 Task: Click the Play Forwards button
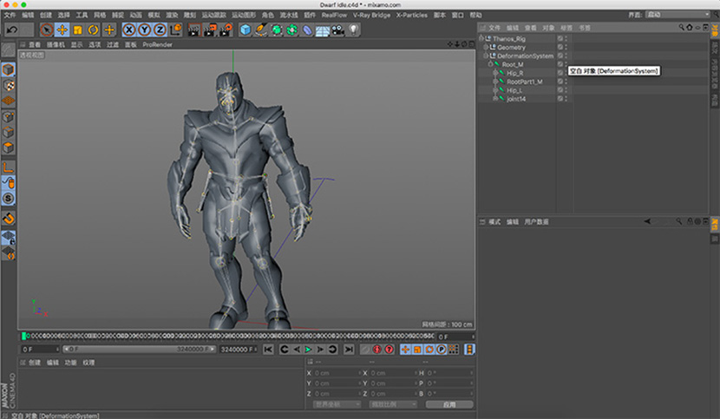(x=308, y=350)
